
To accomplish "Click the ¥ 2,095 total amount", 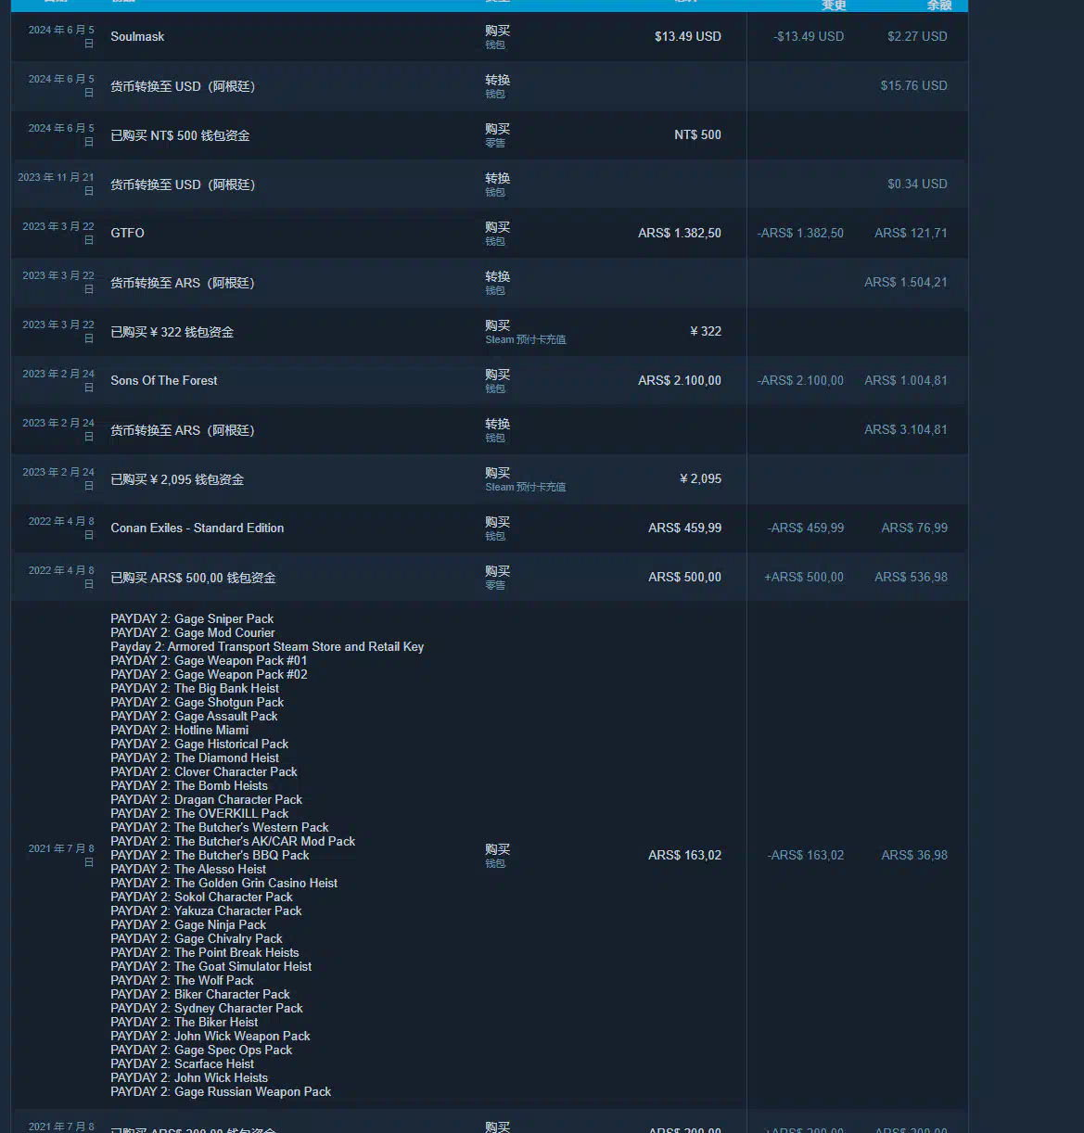I will point(700,478).
